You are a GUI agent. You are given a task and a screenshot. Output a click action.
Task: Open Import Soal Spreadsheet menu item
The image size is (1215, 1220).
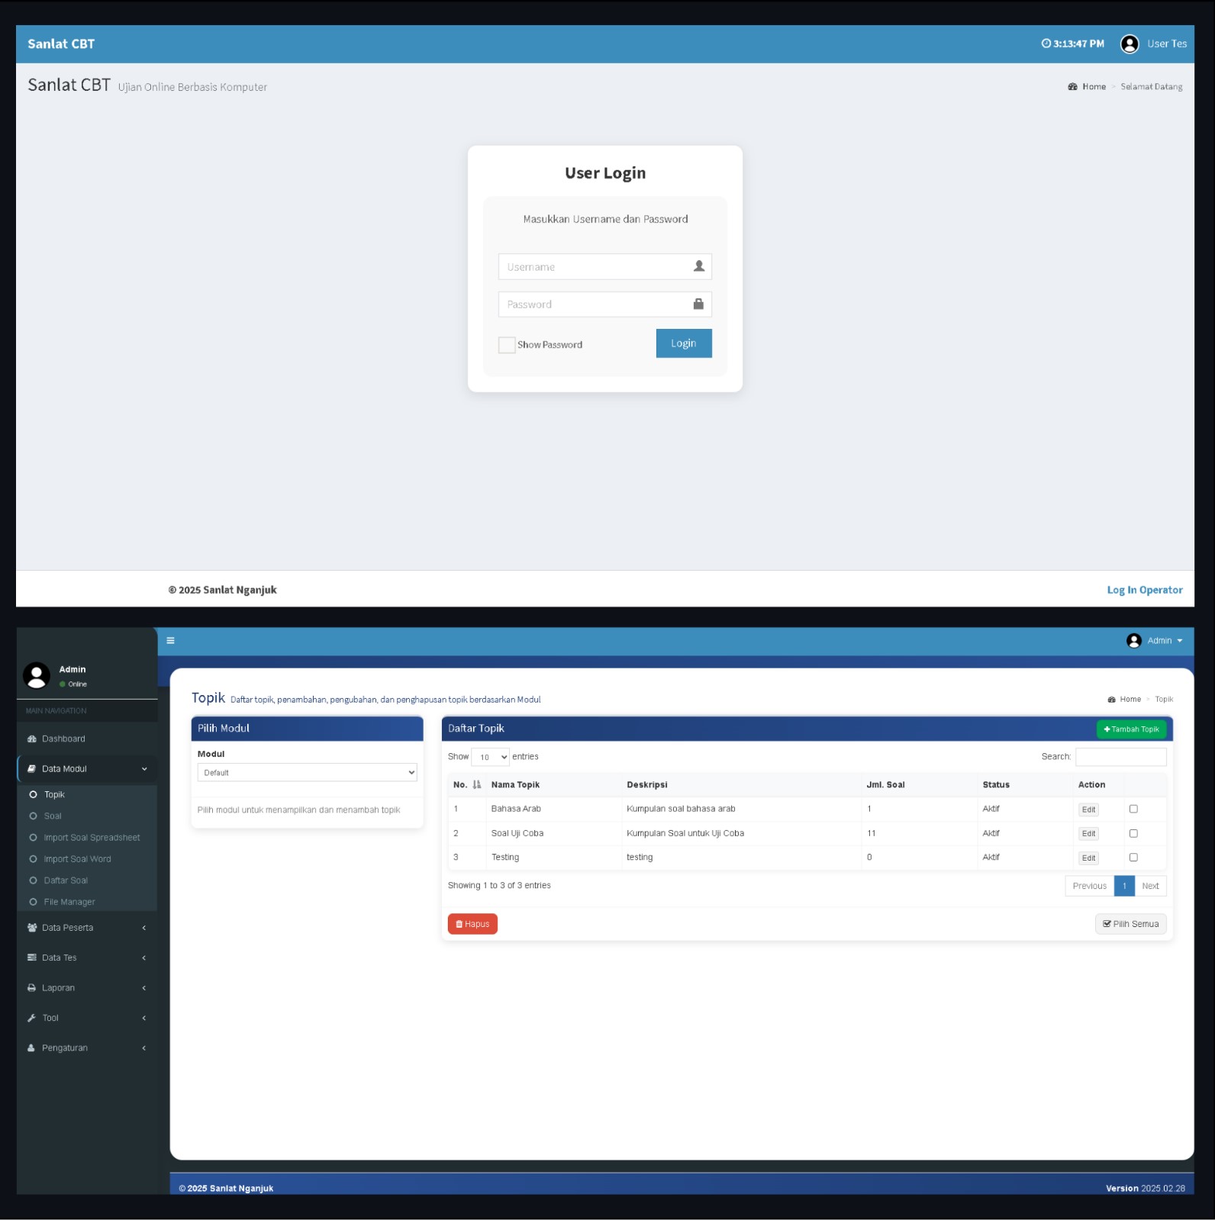tap(92, 838)
